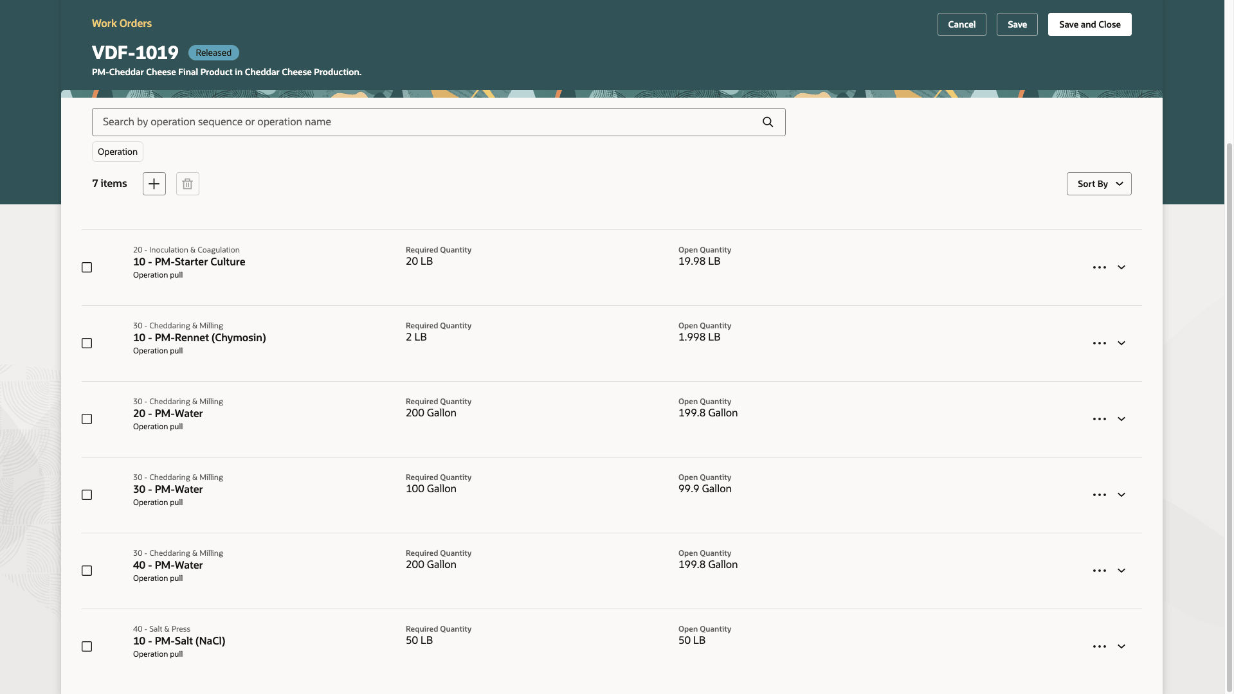1234x694 pixels.
Task: Click the Save and Close button
Action: (x=1089, y=24)
